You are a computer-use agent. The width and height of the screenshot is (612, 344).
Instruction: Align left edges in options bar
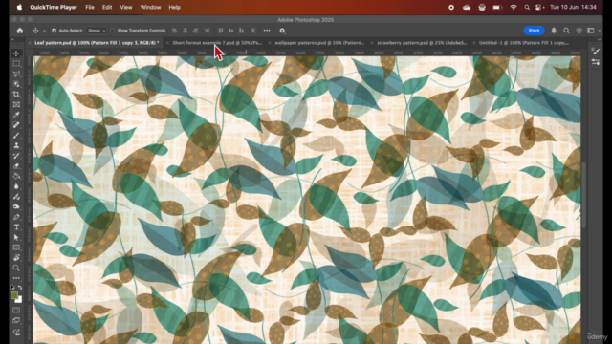click(174, 31)
